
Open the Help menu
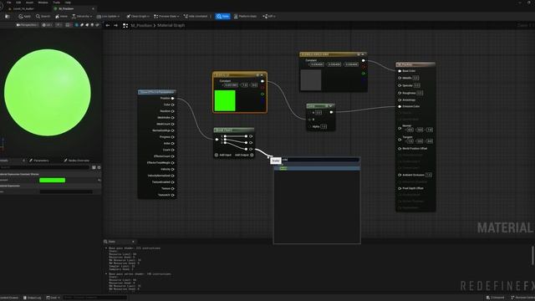(x=68, y=3)
